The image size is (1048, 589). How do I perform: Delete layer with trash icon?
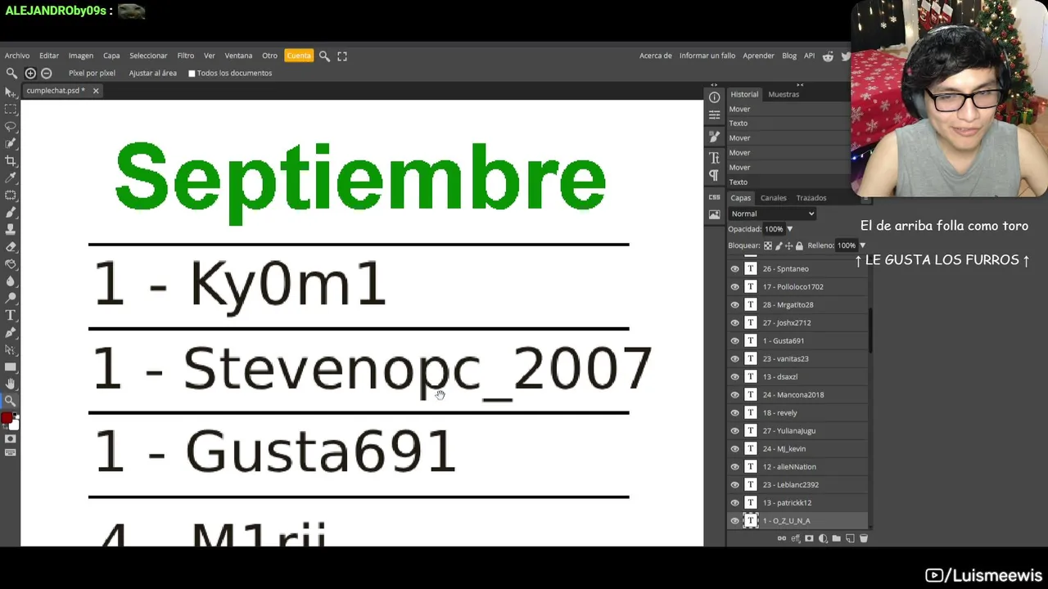tap(863, 538)
